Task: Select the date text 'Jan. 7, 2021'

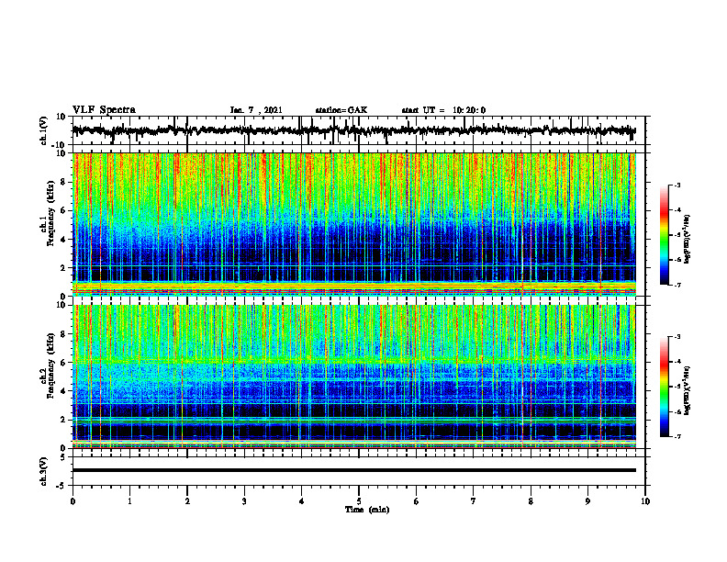Action: point(256,110)
